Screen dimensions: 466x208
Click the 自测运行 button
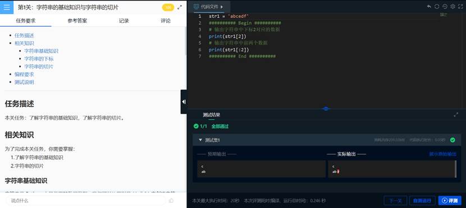pyautogui.click(x=422, y=201)
